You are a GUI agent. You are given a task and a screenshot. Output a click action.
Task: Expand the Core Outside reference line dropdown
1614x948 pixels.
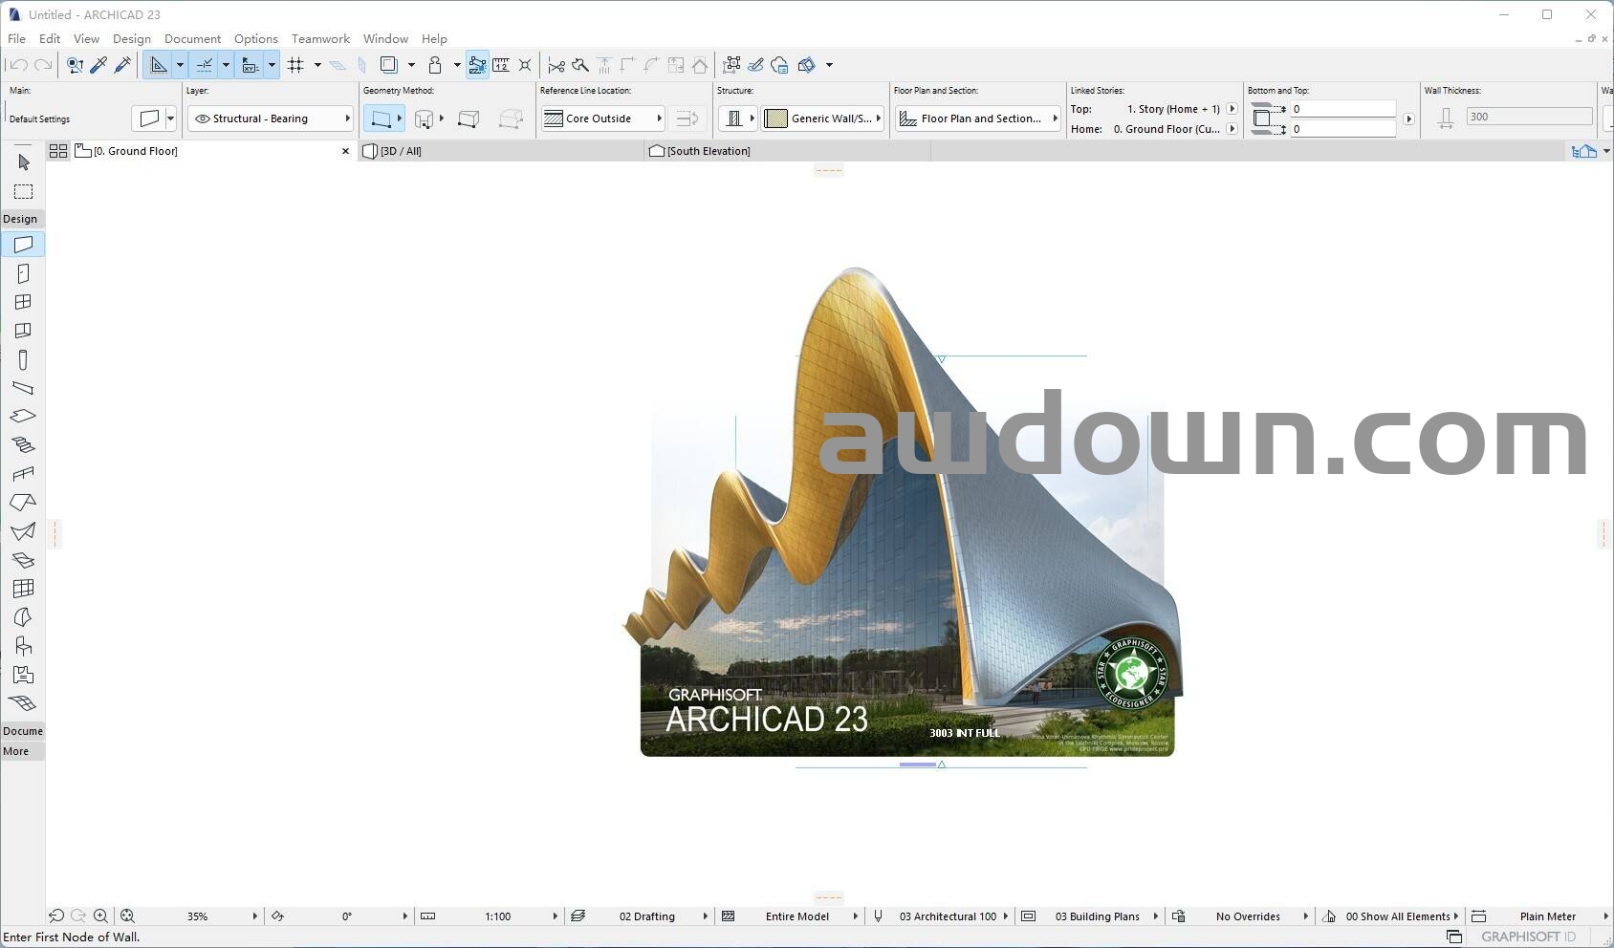[x=602, y=118]
